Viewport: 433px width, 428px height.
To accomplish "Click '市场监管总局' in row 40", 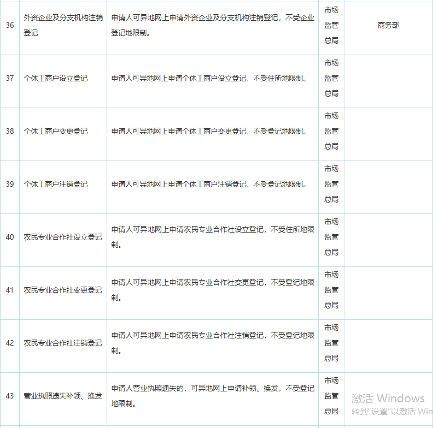I will click(331, 237).
